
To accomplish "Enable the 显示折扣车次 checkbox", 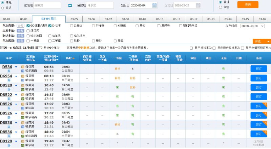I will (x=191, y=48).
